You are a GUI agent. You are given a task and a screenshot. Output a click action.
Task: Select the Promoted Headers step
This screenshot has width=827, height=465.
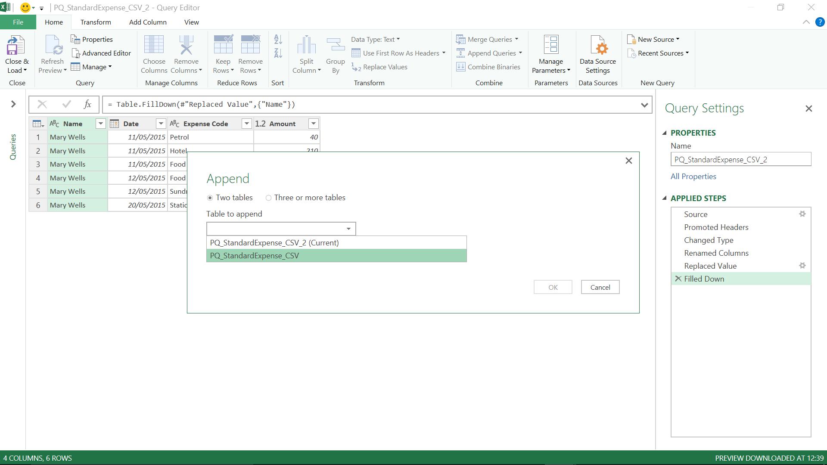click(741, 227)
